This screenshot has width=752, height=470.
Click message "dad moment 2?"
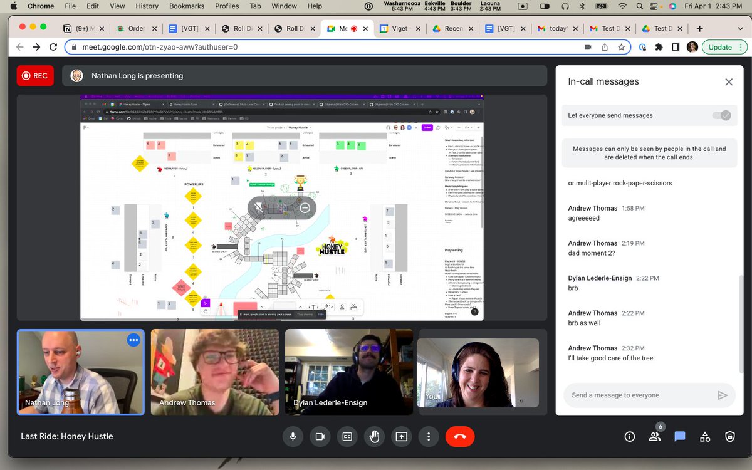click(592, 253)
